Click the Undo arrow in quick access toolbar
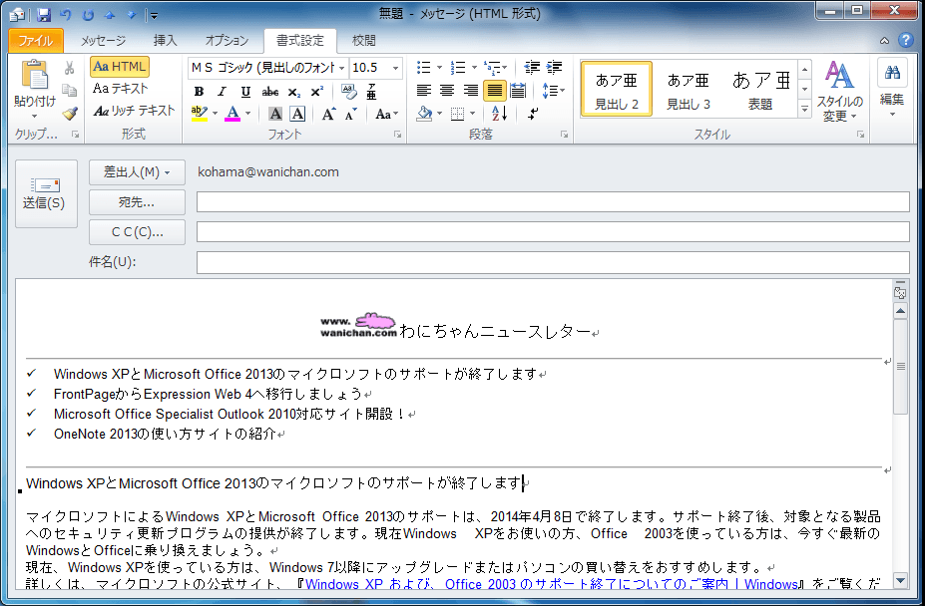 pos(66,15)
